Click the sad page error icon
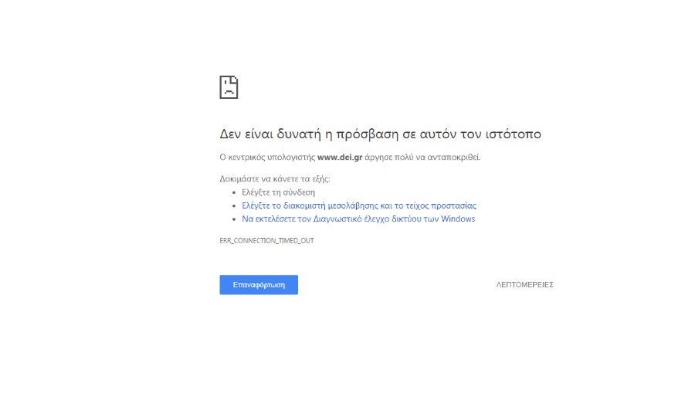 coord(229,86)
